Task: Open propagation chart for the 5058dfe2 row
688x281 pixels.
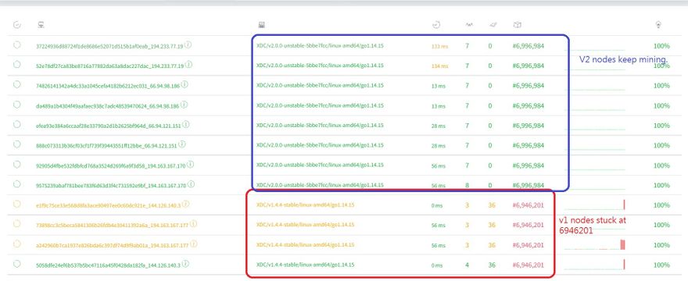Action: tap(594, 265)
